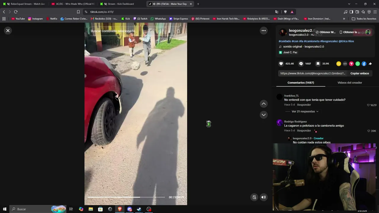This screenshot has height=213, width=379.
Task: Switch to Videos del creador tab
Action: (350, 83)
